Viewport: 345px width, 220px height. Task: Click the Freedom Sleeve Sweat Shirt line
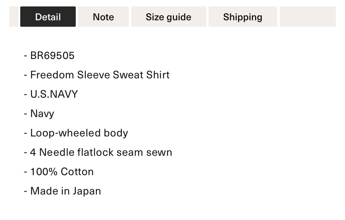(x=97, y=75)
